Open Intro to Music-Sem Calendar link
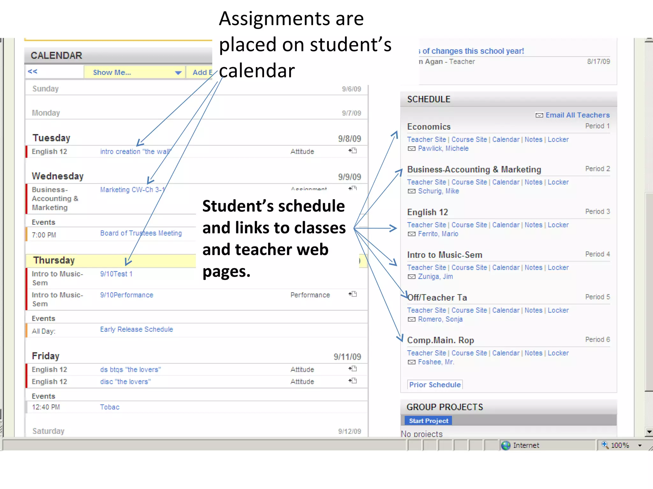 [506, 267]
